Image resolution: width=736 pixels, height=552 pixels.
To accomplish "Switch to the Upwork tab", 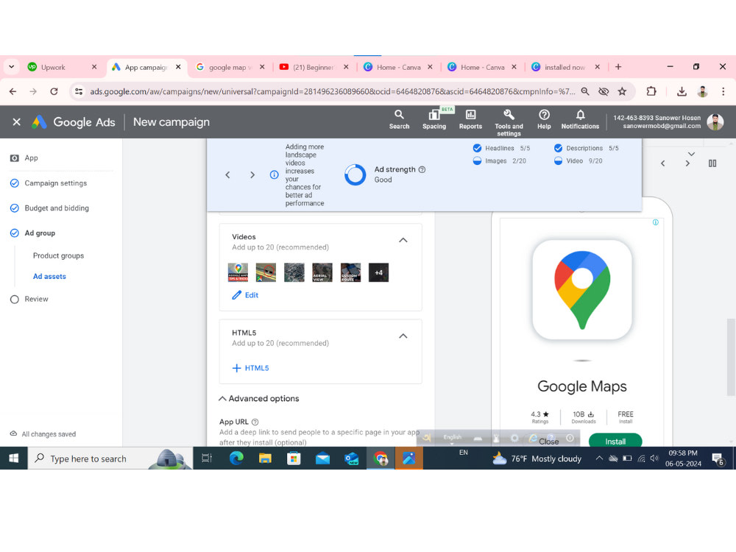I will (61, 67).
